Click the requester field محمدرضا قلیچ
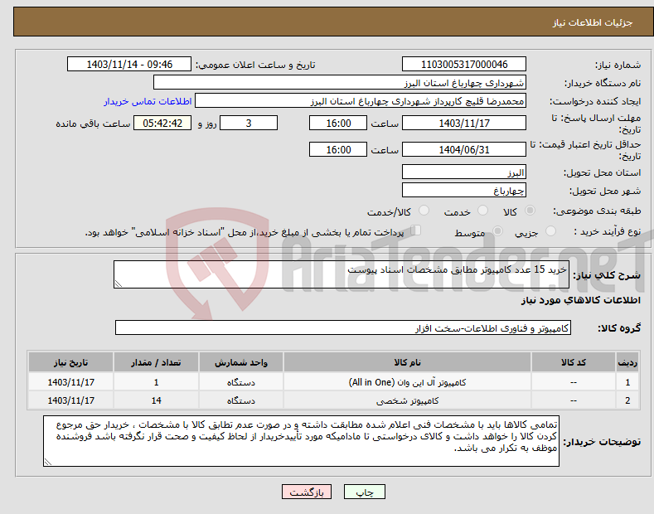 click(361, 101)
